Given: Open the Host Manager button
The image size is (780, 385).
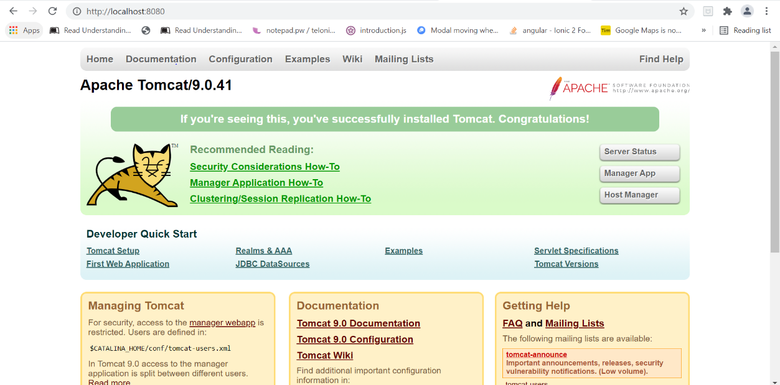Looking at the screenshot, I should [639, 195].
